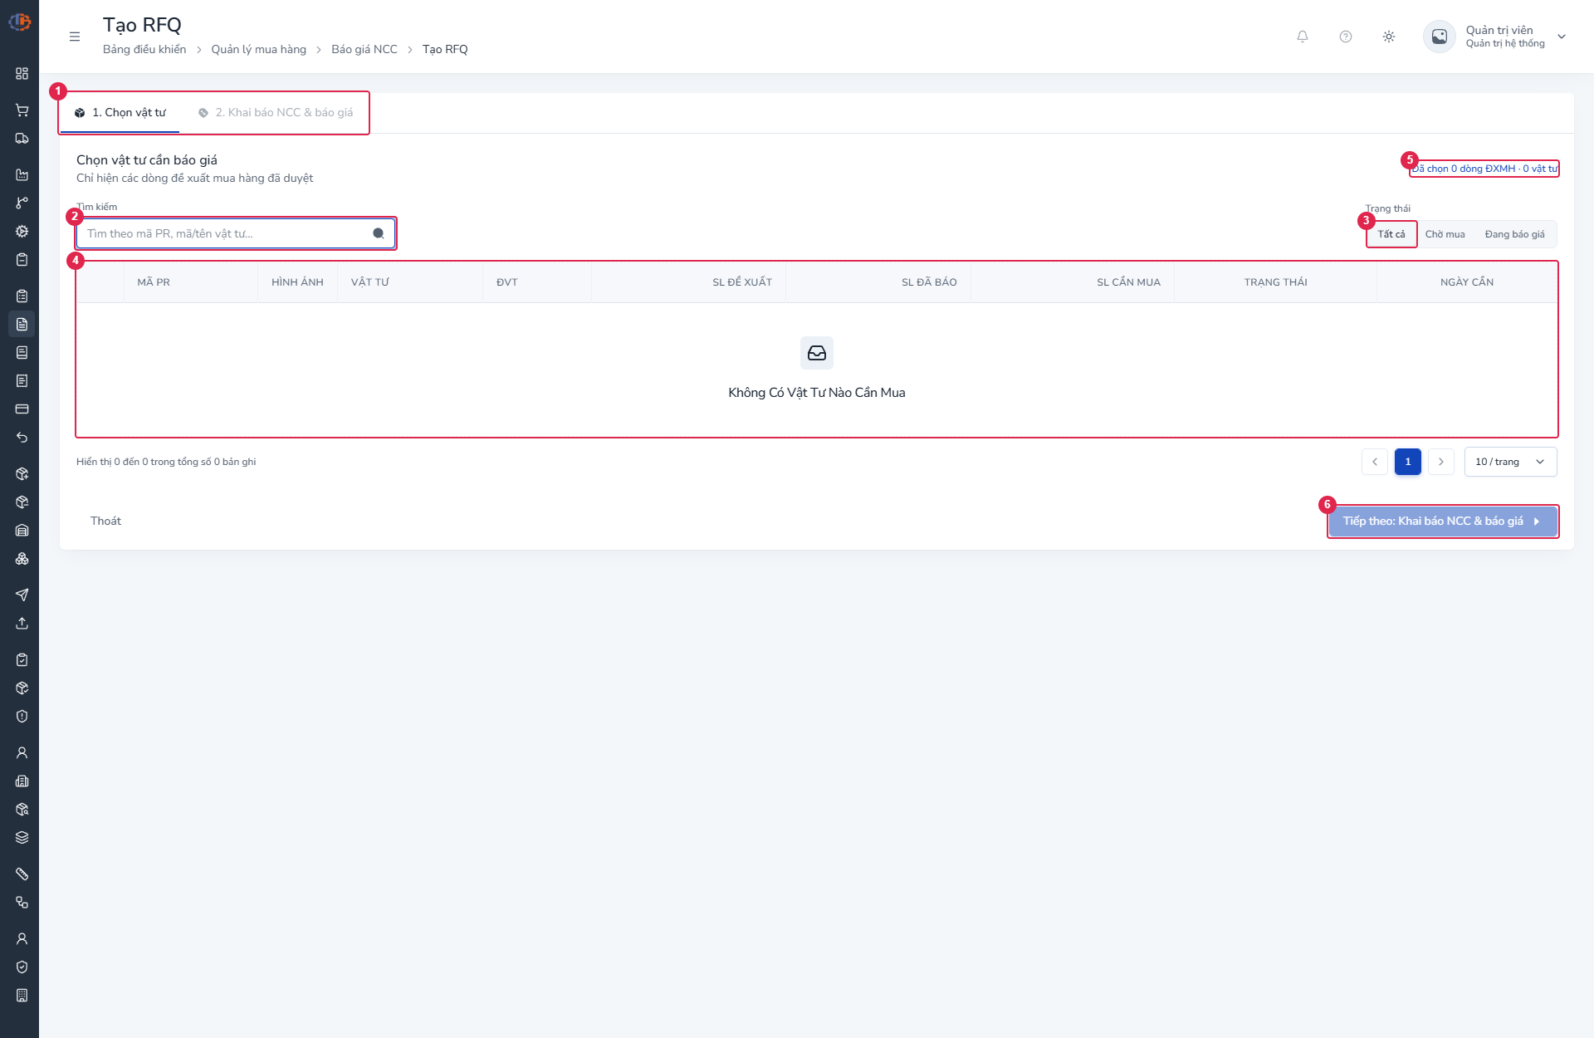Go to Quản lý mua hàng breadcrumb
Image resolution: width=1594 pixels, height=1038 pixels.
click(258, 49)
